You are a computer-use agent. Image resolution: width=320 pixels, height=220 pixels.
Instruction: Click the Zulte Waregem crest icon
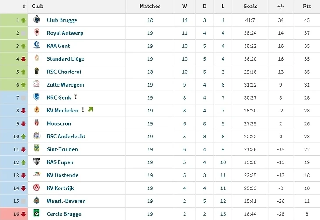37,84
